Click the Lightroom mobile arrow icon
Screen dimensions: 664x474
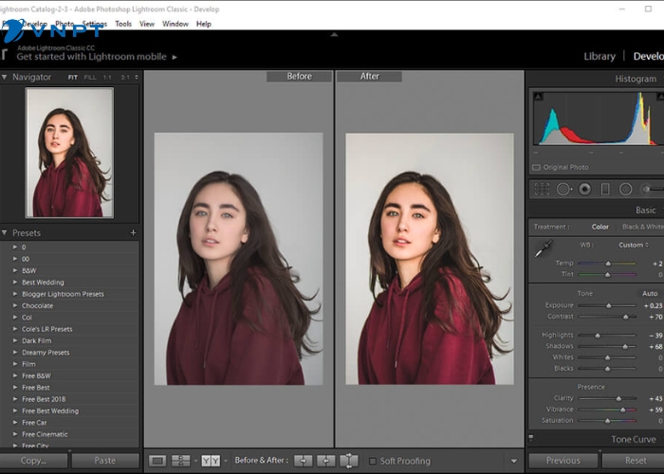(175, 57)
